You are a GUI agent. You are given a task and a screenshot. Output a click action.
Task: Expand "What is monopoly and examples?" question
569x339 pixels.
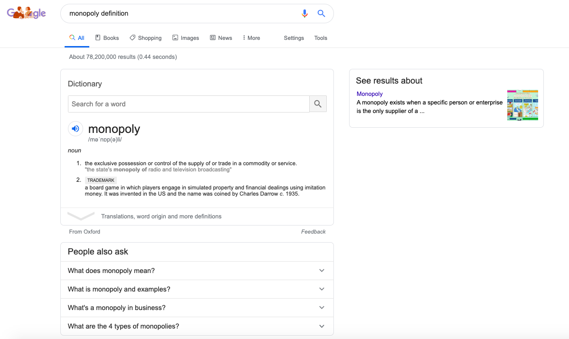pos(197,289)
